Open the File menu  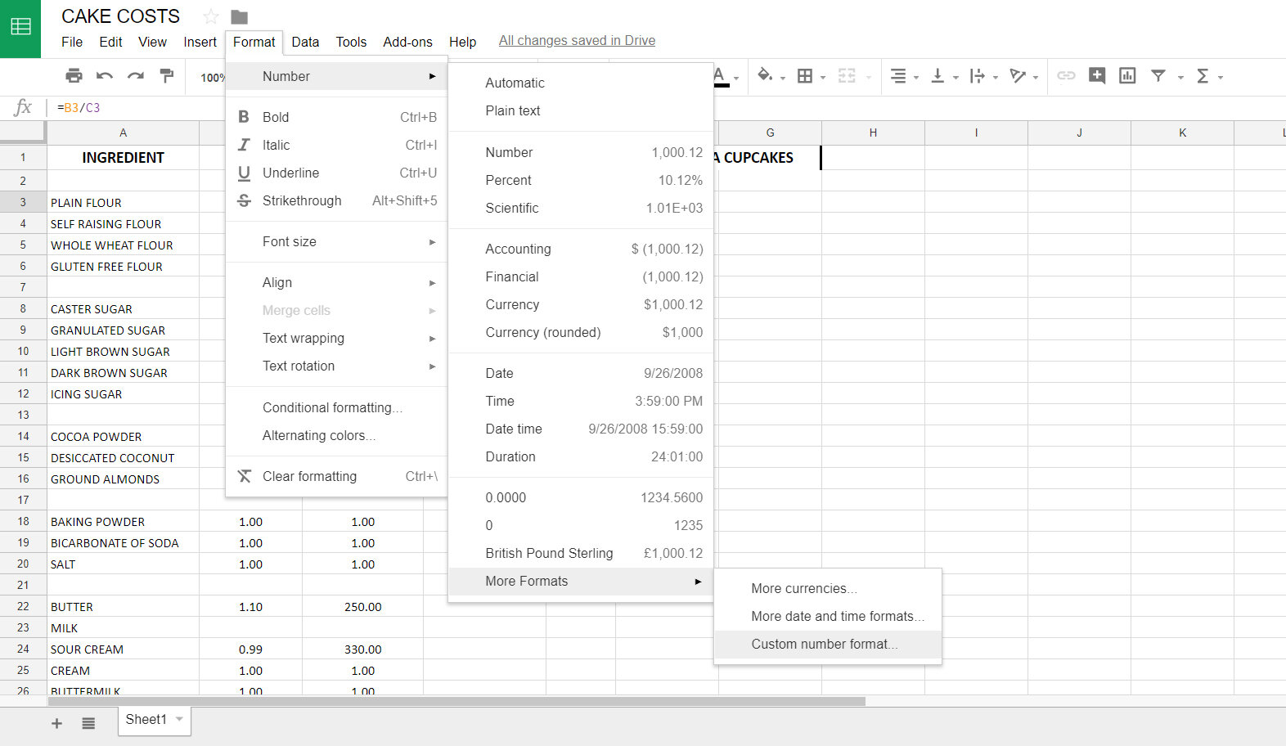pos(72,42)
